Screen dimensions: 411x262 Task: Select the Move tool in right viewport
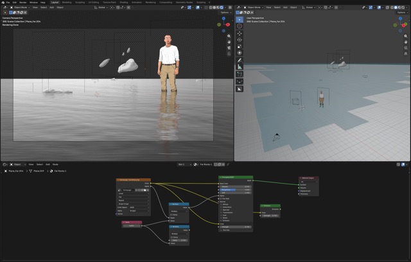point(240,33)
